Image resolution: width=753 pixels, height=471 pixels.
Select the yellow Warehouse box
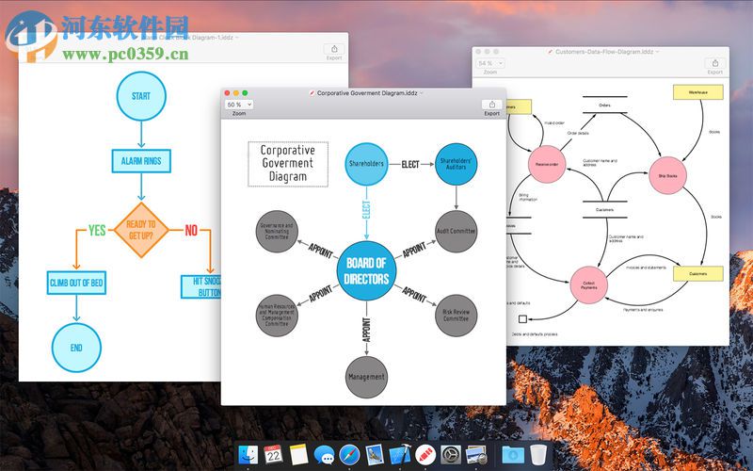(x=697, y=91)
